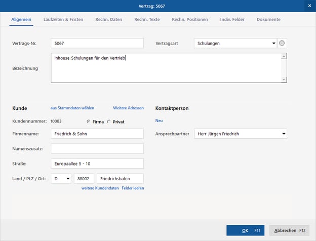Viewport: 316px width, 241px height.
Task: Open the 'Weitere Adressen' link
Action: [128, 108]
